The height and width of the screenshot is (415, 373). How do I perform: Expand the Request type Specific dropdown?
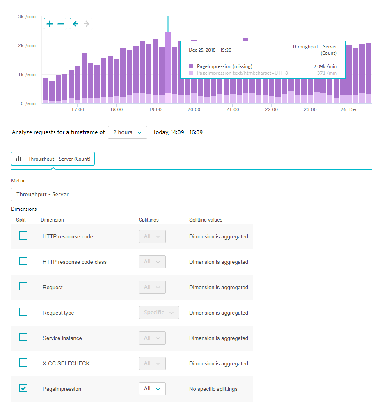tap(158, 313)
